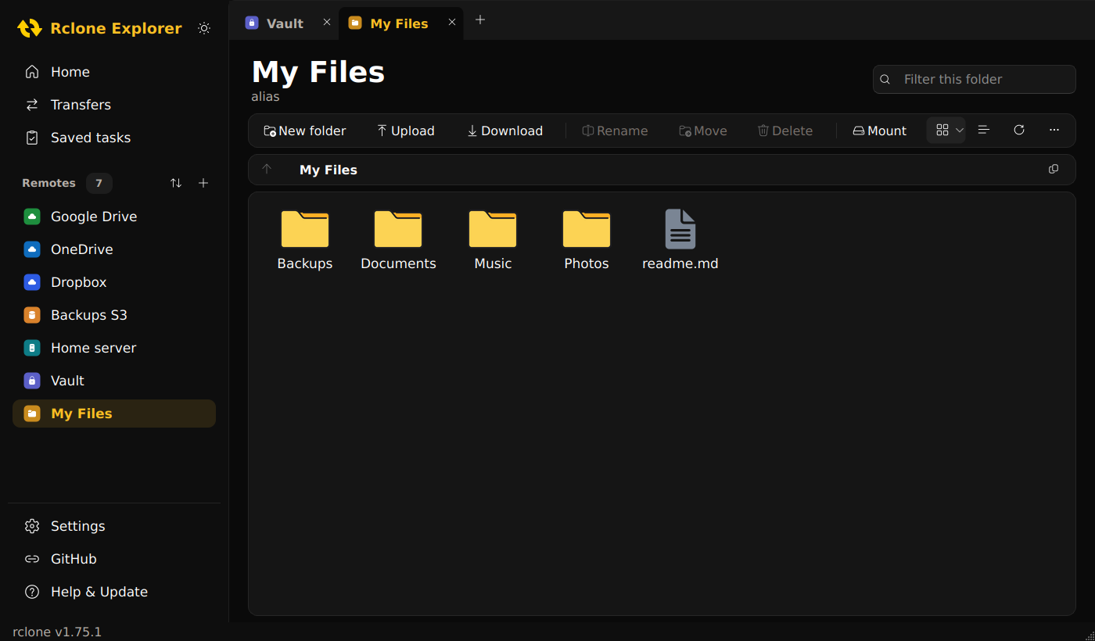Click the Download button

click(x=505, y=131)
